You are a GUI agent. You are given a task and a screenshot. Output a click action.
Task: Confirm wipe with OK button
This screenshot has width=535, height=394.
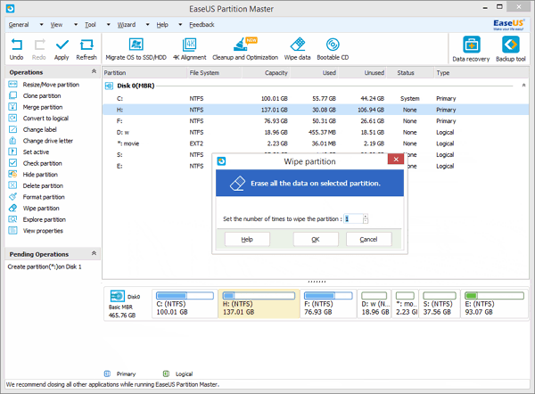point(316,239)
